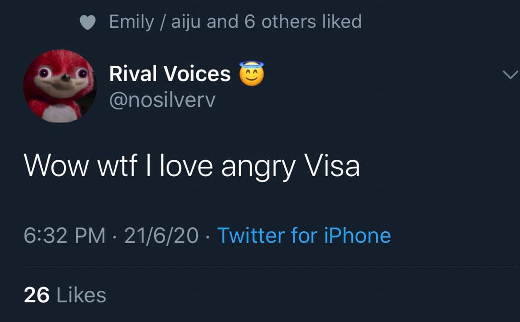Open the Rival Voices display name

(x=170, y=74)
